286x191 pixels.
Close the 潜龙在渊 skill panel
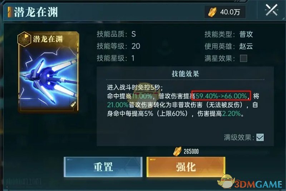click(271, 10)
